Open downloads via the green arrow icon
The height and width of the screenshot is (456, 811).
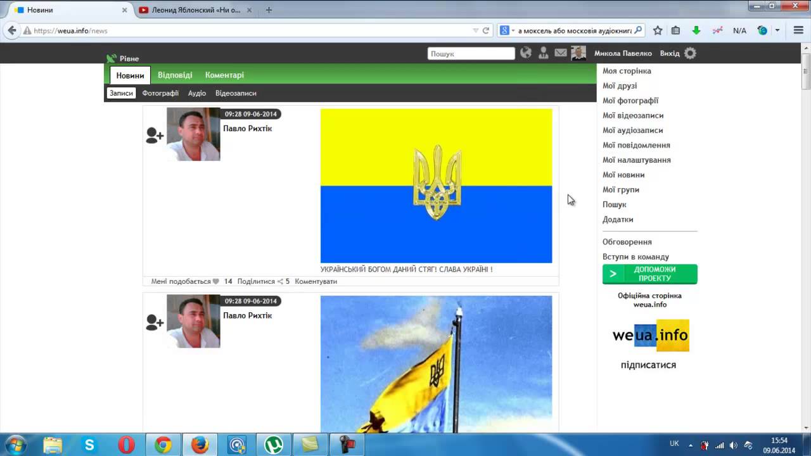point(696,30)
